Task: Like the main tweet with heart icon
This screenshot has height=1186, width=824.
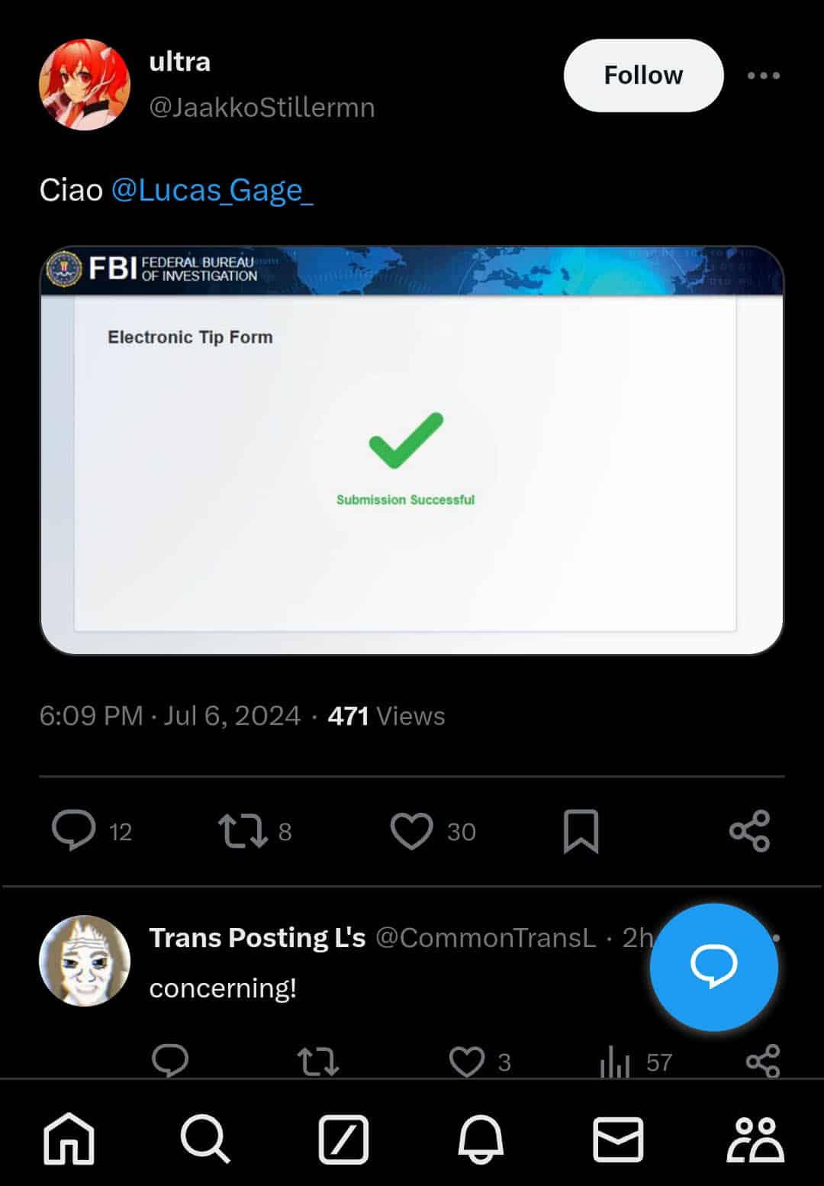Action: [411, 831]
